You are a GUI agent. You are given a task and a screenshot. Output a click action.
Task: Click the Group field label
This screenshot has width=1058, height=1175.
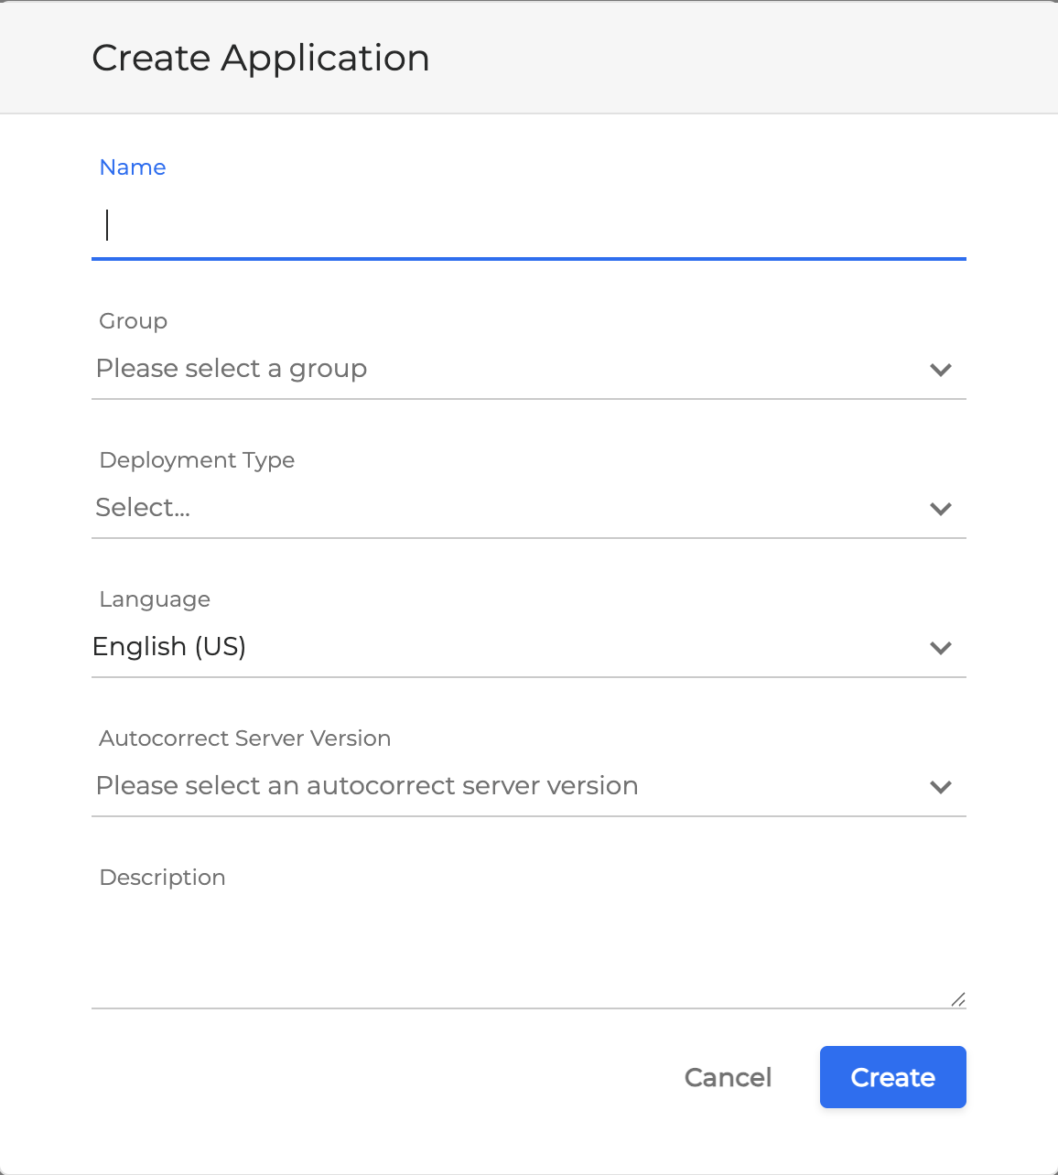coord(134,321)
